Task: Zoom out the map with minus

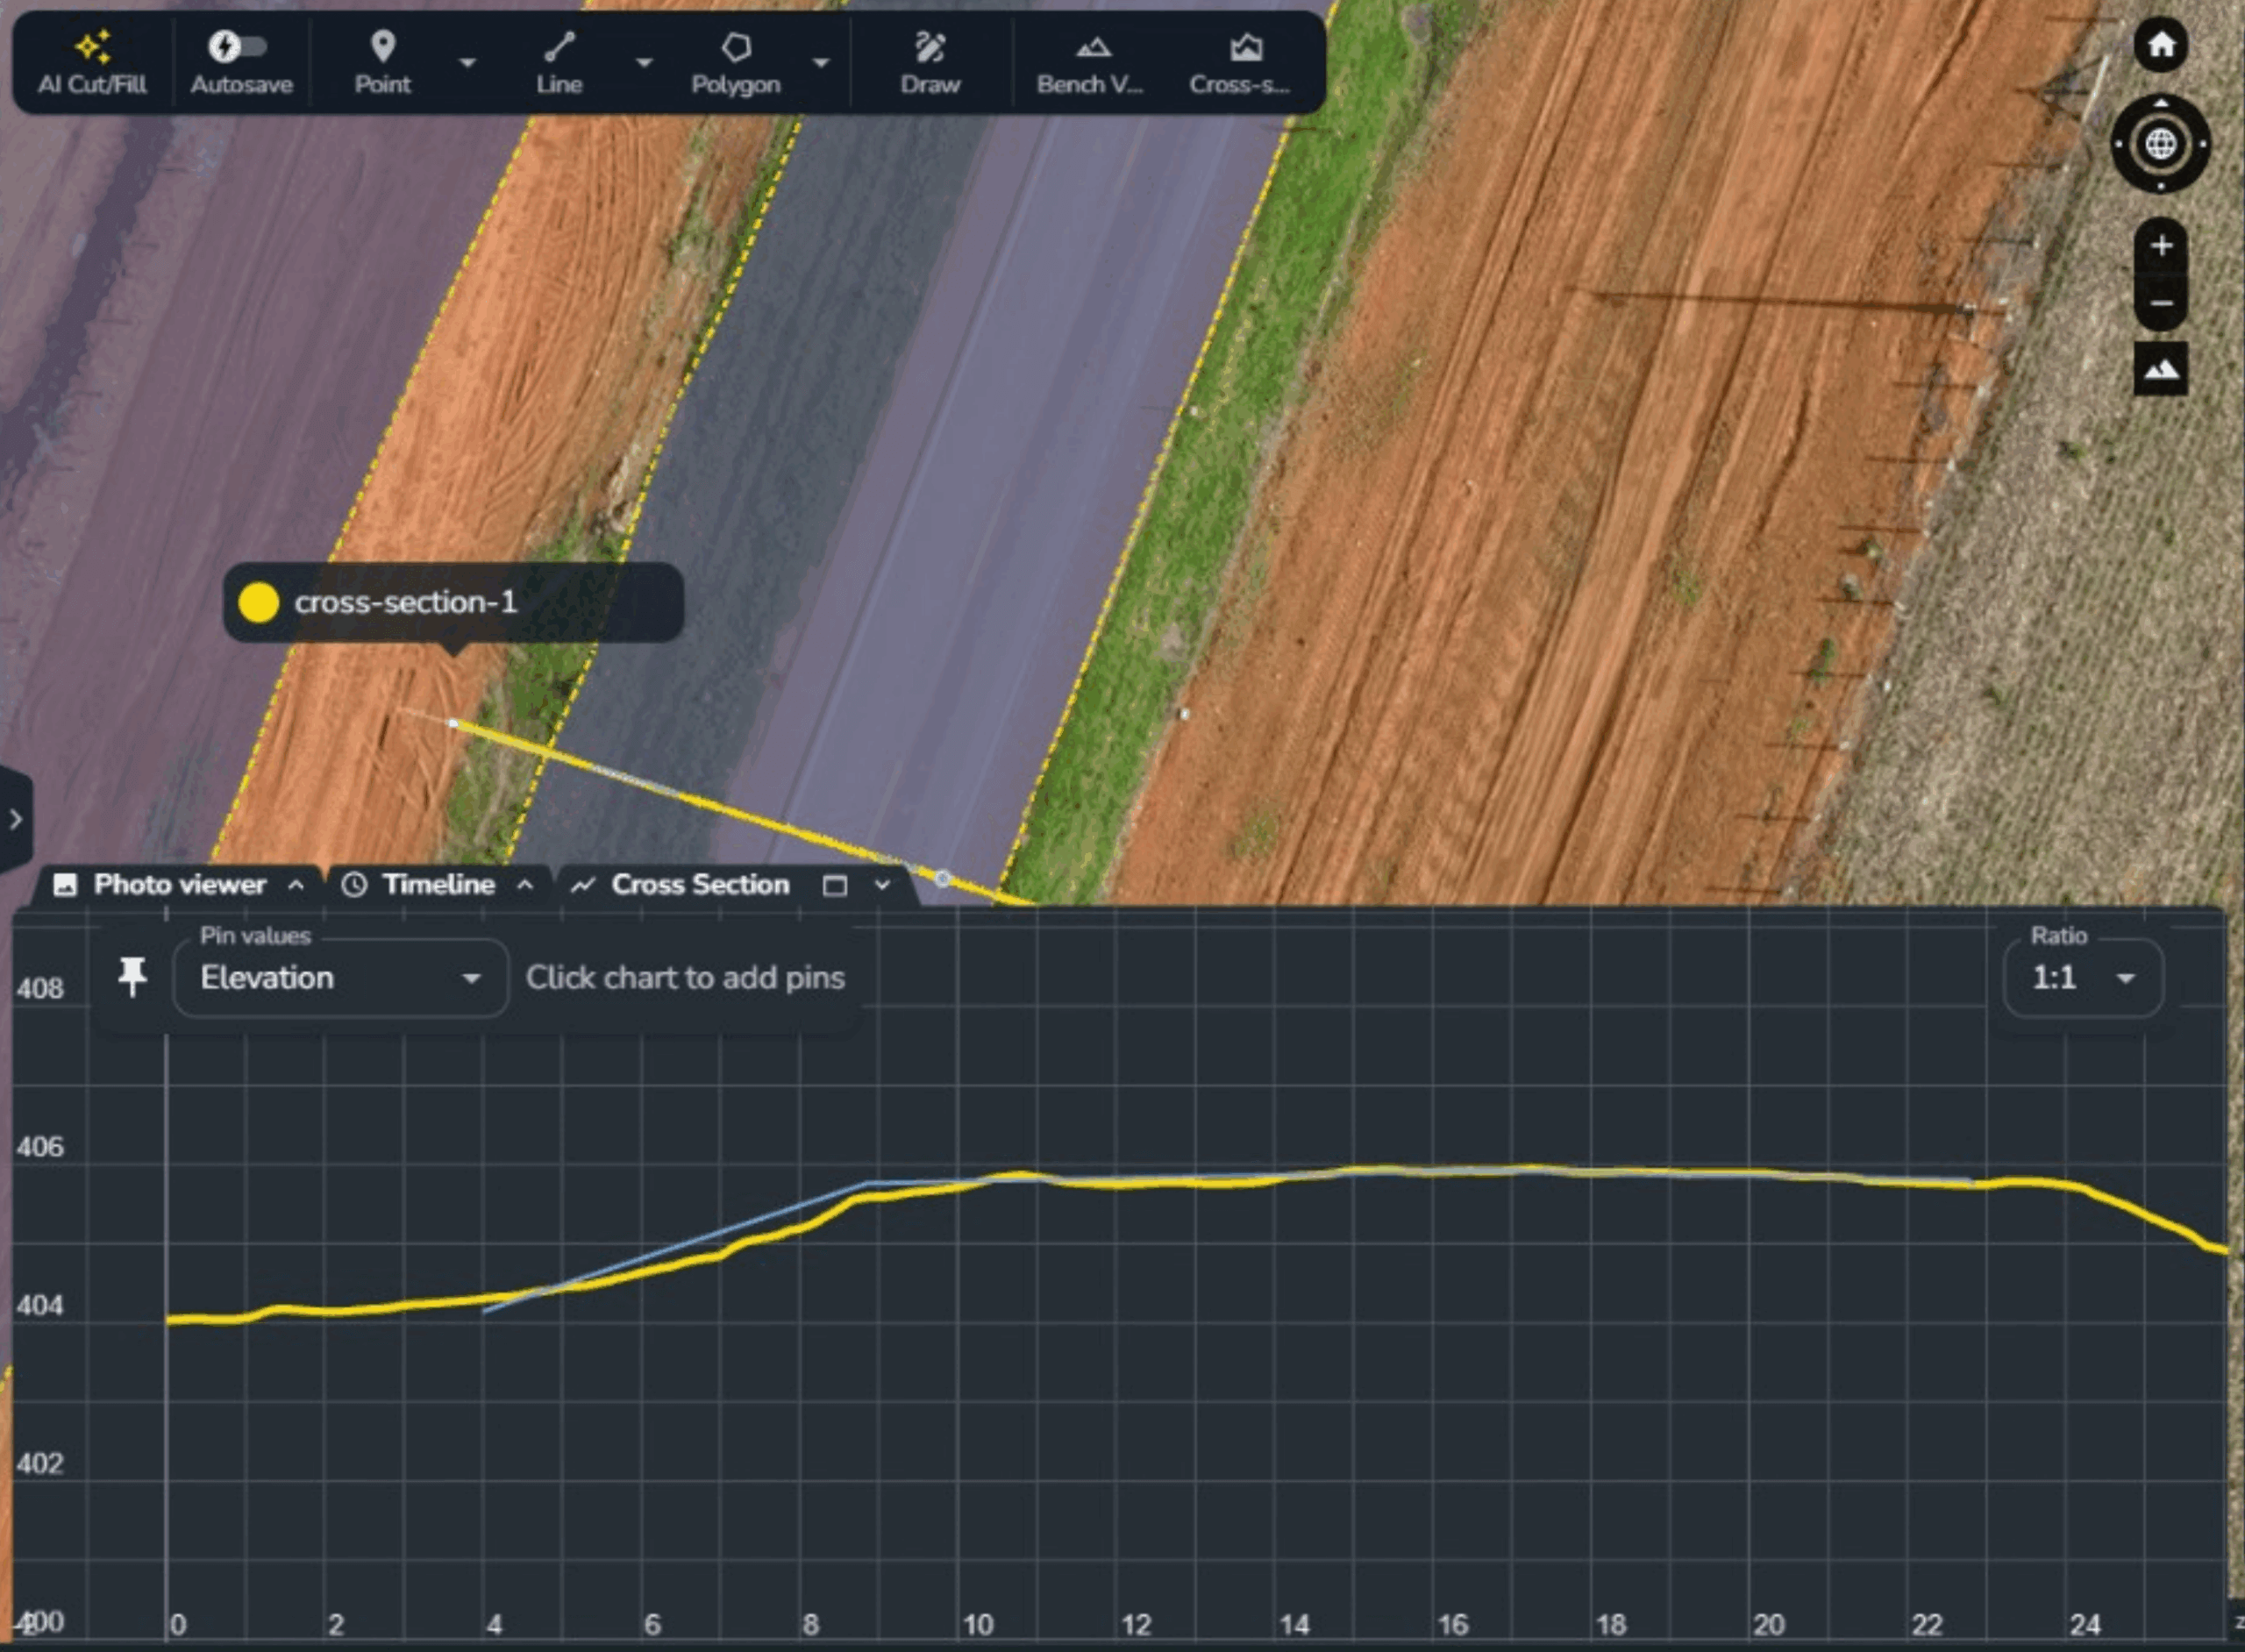Action: click(2161, 303)
